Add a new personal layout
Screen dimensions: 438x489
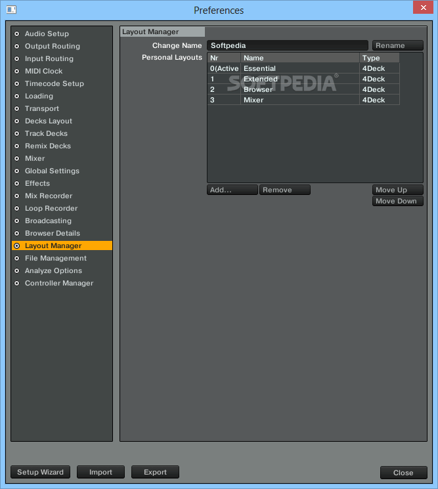tap(232, 190)
